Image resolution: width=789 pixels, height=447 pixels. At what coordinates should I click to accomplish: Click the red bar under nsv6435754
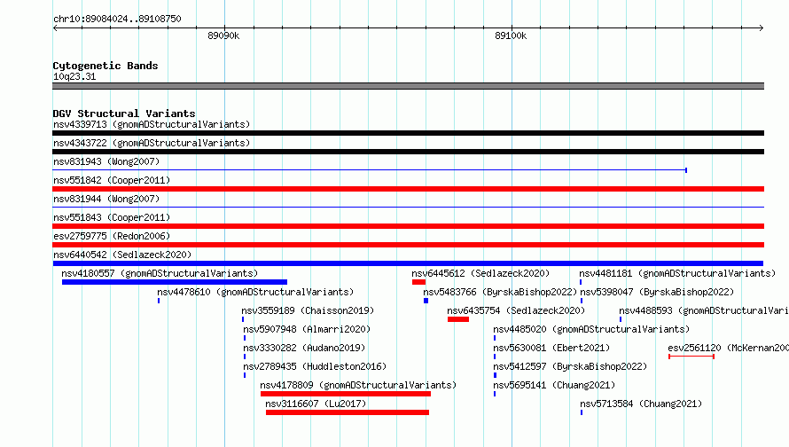[458, 319]
